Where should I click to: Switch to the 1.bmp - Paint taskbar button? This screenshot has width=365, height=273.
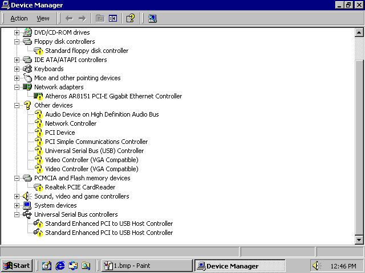[x=147, y=266]
